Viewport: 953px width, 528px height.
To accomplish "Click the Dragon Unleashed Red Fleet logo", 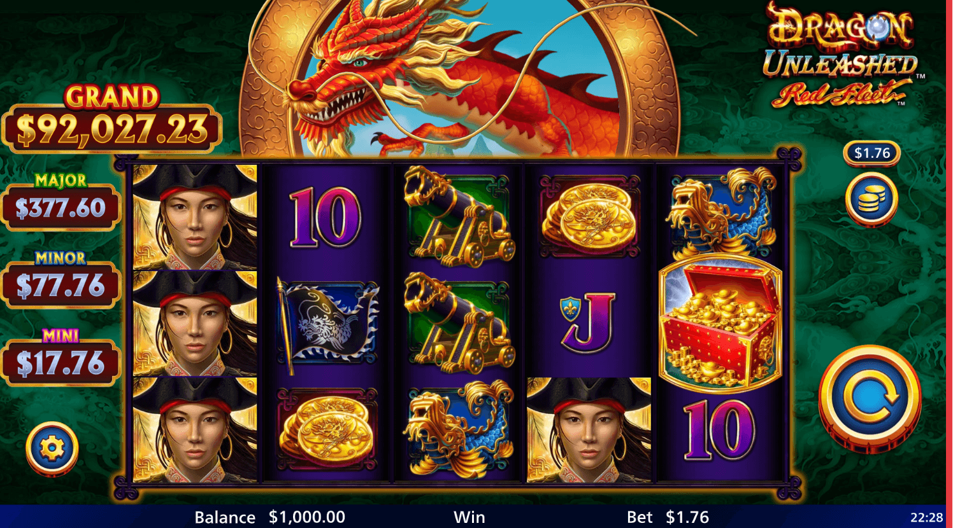I will (x=840, y=55).
